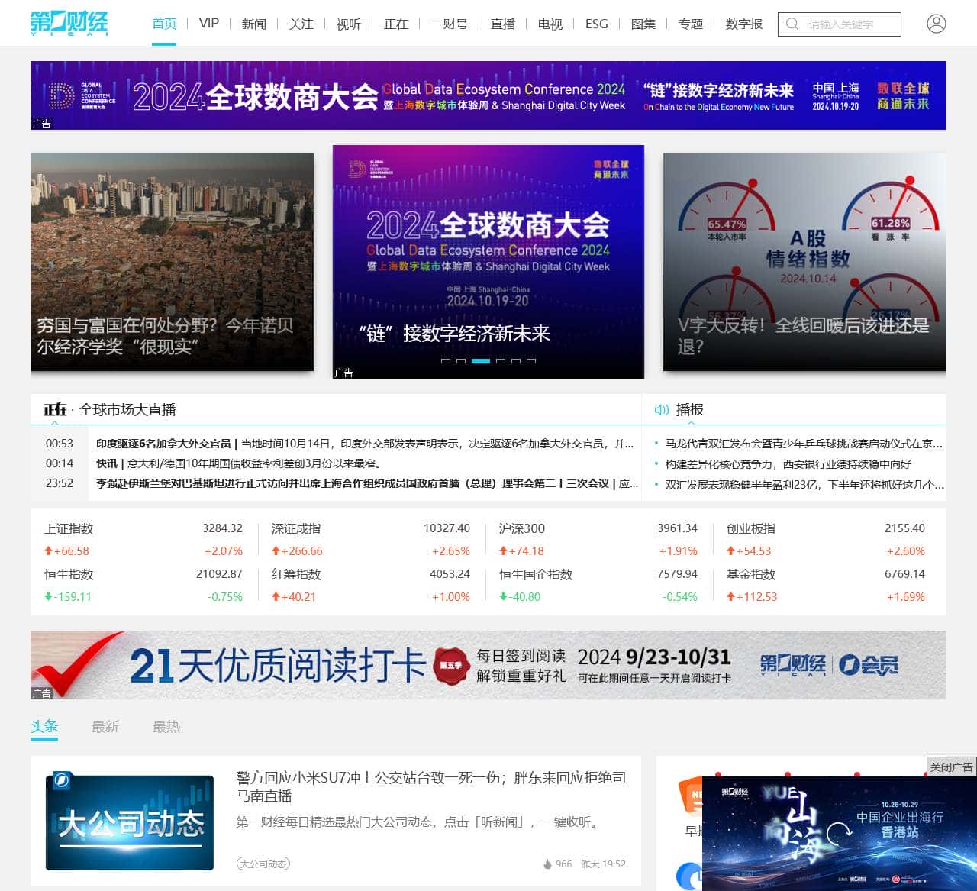
Task: Click the speaker icon beside 播报
Action: click(661, 410)
